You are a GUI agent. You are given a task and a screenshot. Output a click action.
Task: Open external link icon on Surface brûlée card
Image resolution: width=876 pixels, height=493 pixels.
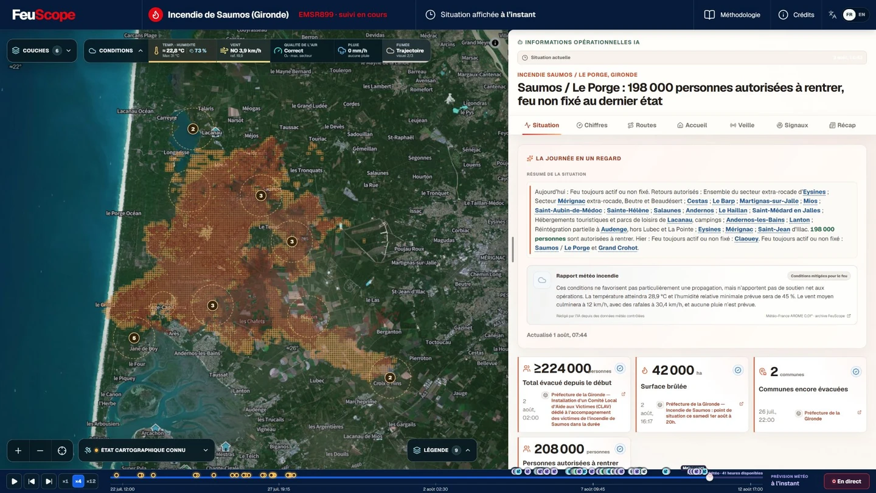coord(741,404)
